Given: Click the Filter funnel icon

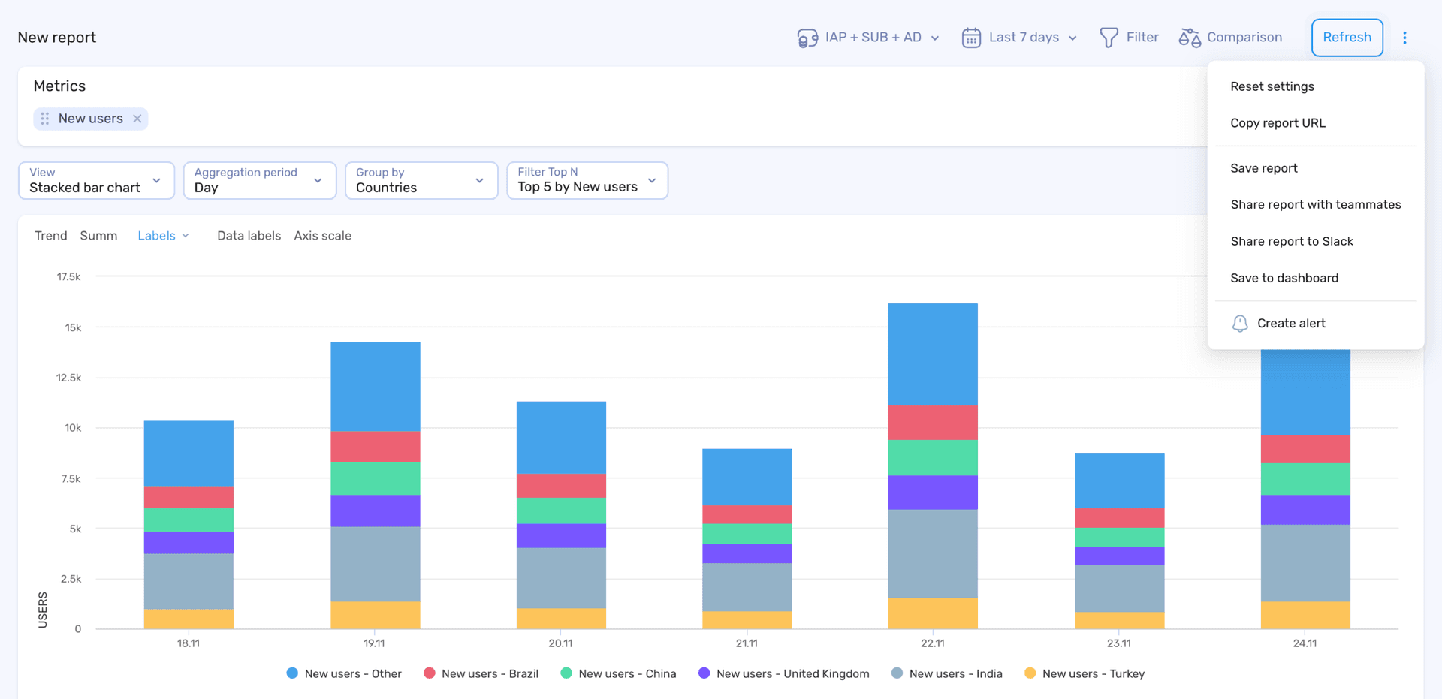Looking at the screenshot, I should tap(1109, 37).
